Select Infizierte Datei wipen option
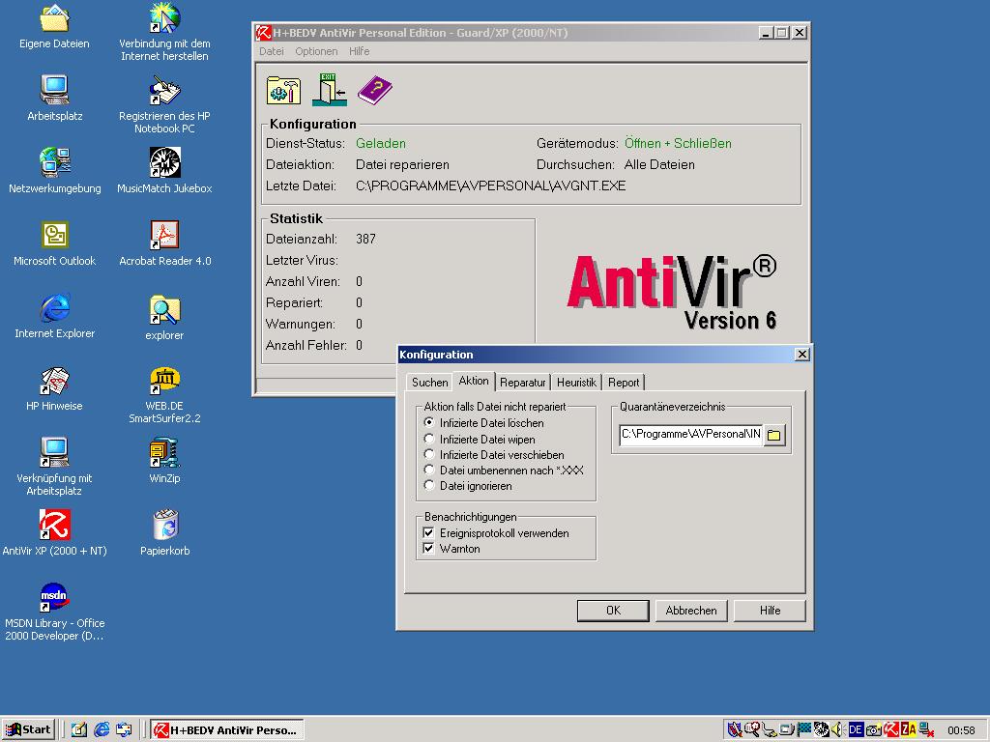The image size is (990, 742). coord(480,440)
